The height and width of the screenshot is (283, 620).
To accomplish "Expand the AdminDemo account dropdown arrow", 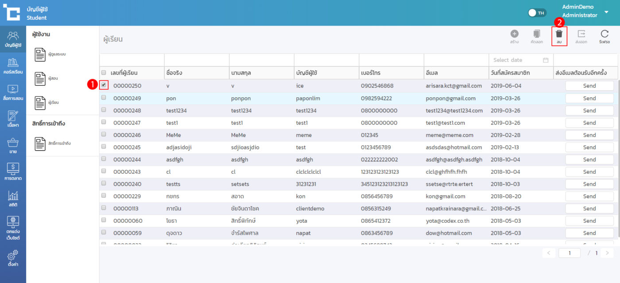I will 606,12.
